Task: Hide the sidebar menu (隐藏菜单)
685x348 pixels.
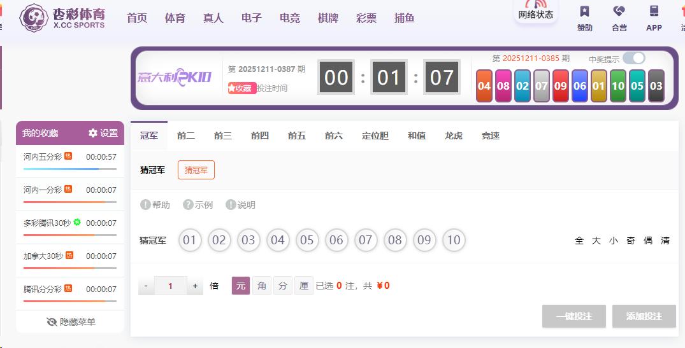Action: 71,322
